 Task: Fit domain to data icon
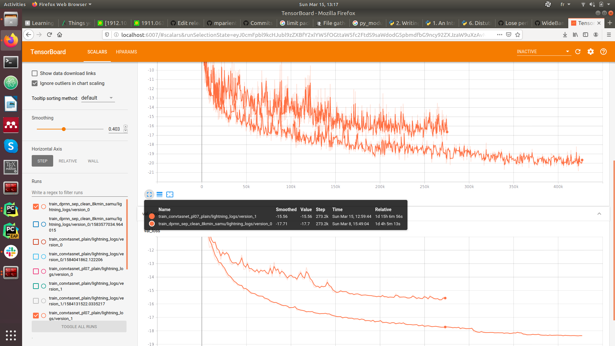click(170, 194)
